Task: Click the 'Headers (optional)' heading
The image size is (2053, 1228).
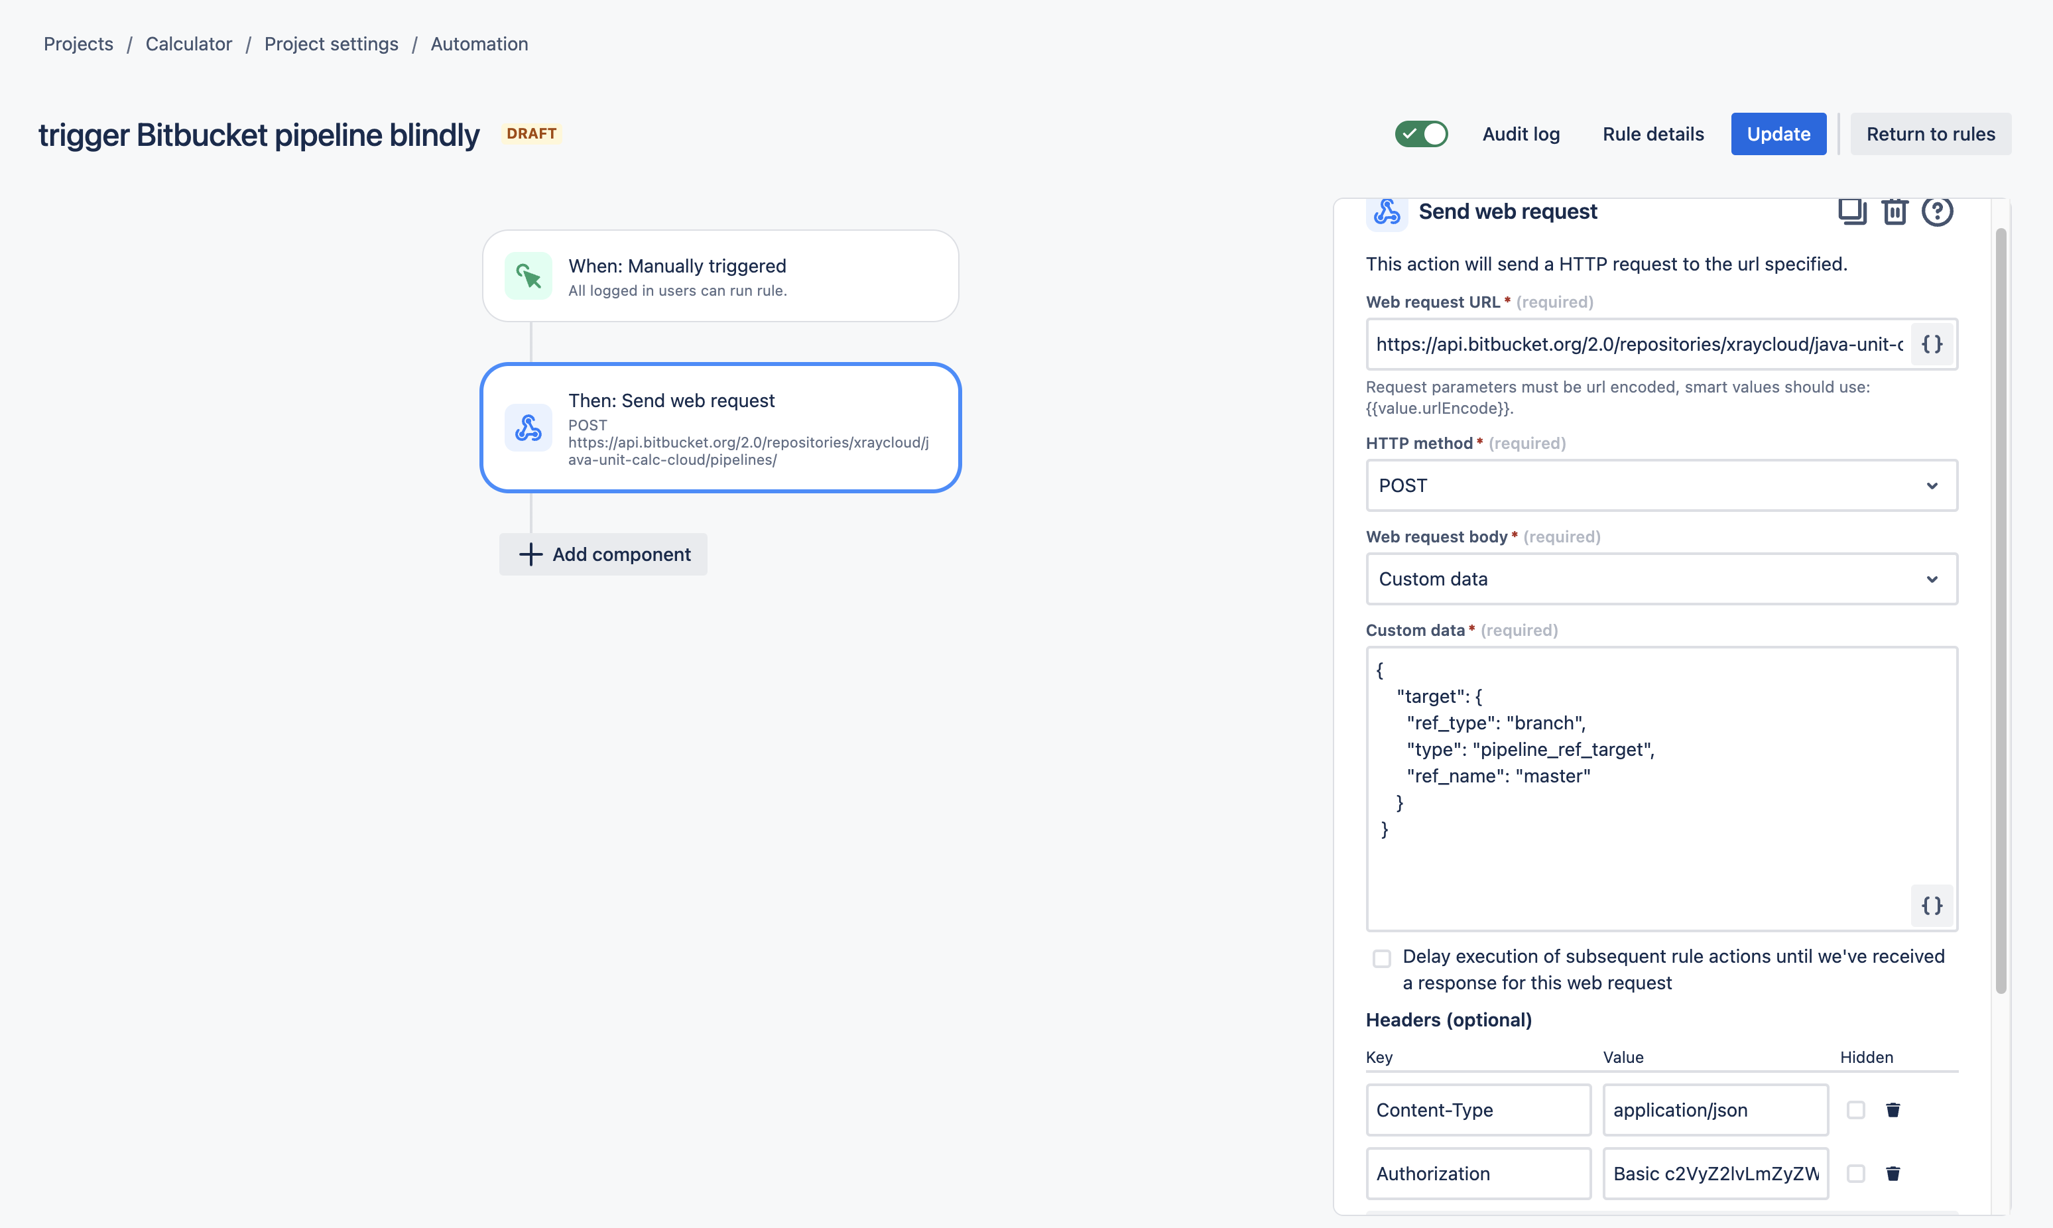Action: click(x=1448, y=1020)
